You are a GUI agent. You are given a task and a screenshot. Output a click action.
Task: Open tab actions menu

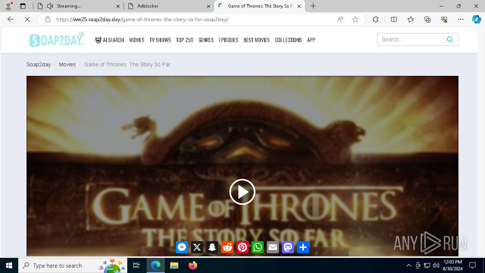coord(23,6)
